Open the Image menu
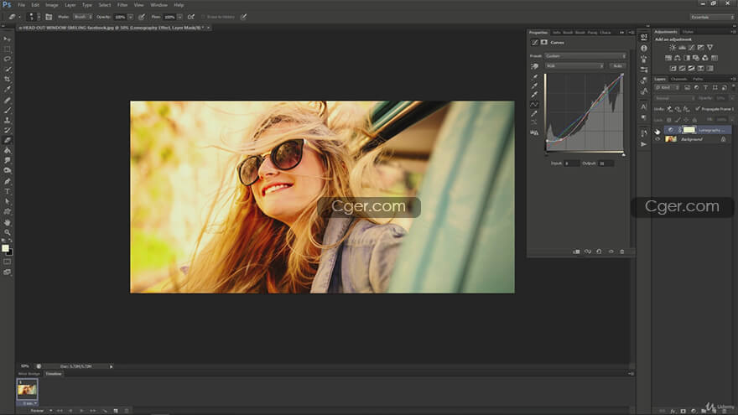This screenshot has width=738, height=415. 52,5
